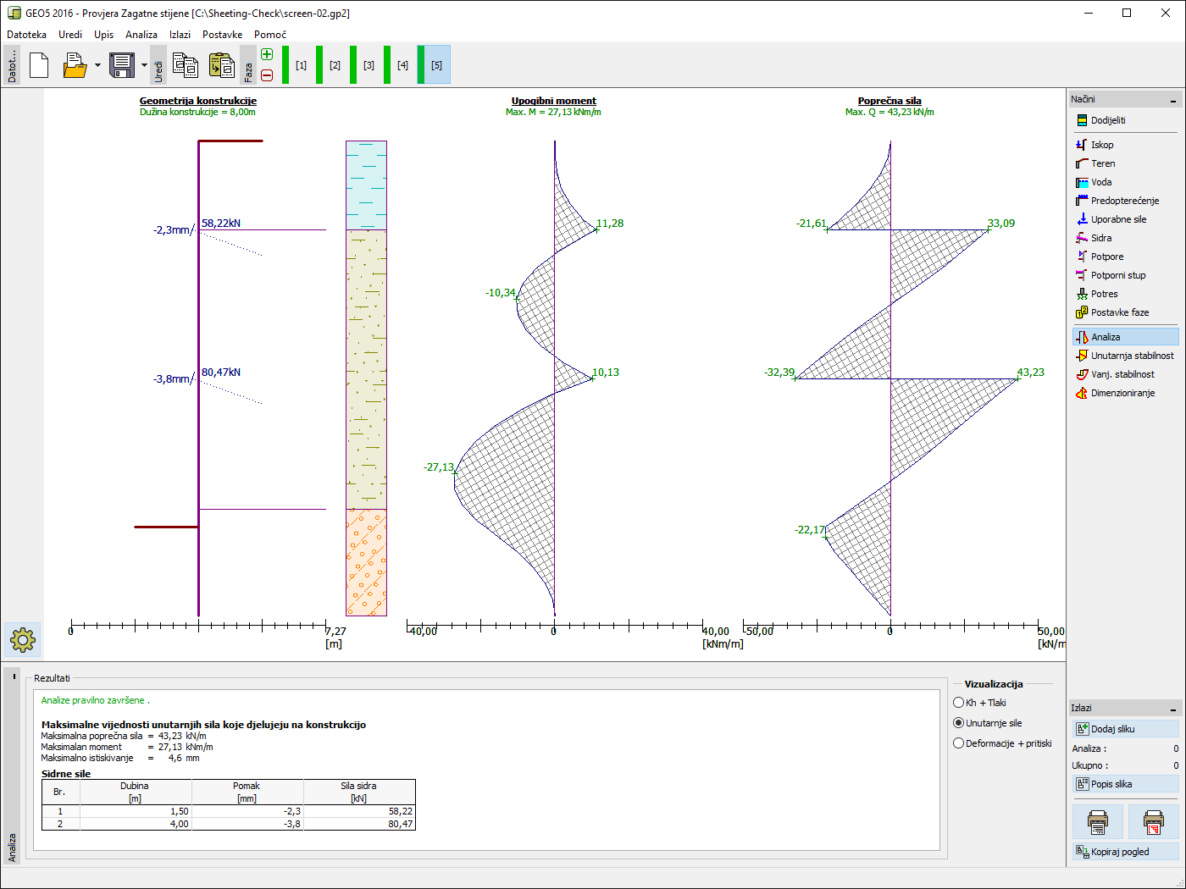Viewport: 1186px width, 889px height.
Task: Select Unutarnje sile visualization option
Action: point(959,723)
